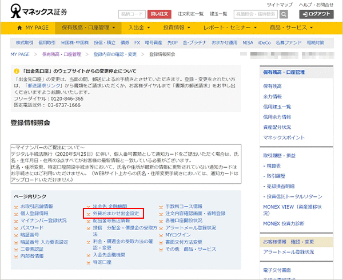Click the arrow icon next to パスワード
Viewport: 343px width, 280px height.
point(16,228)
